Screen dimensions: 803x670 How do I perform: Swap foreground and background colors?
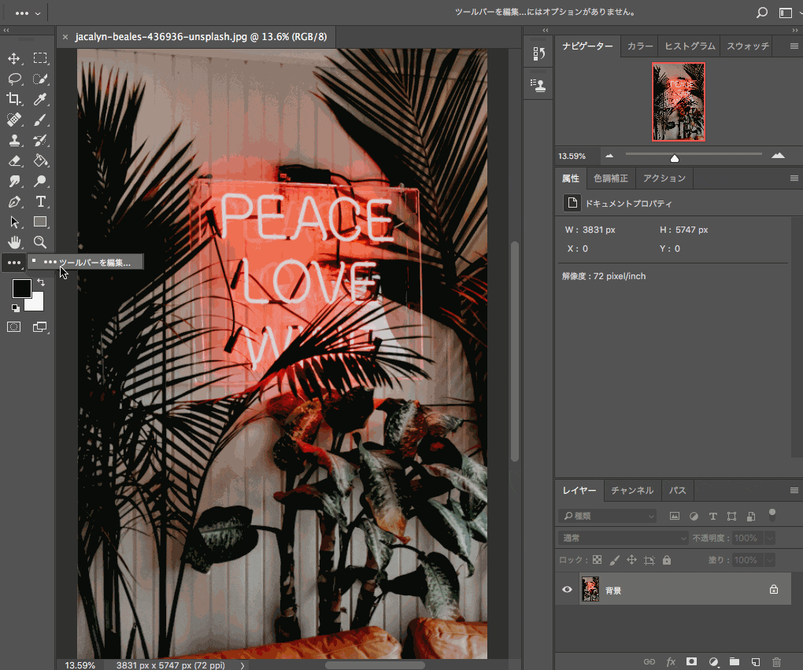(41, 282)
